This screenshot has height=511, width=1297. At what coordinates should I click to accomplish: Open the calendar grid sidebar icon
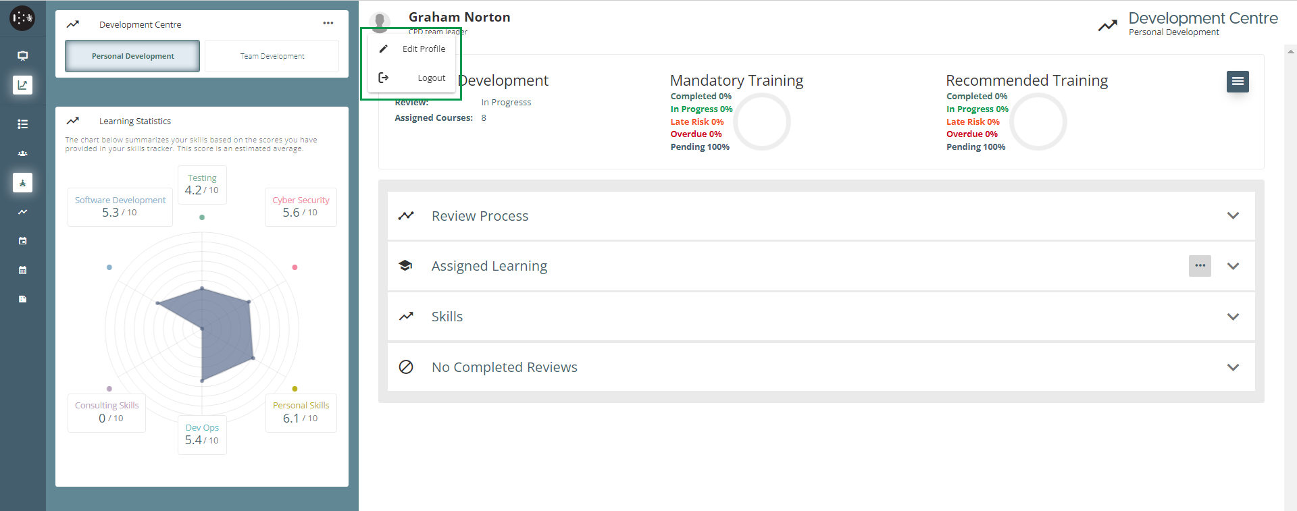pos(22,270)
